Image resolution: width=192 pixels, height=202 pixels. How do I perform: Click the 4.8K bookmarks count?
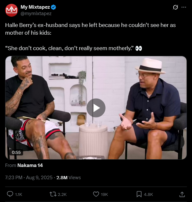(x=148, y=194)
